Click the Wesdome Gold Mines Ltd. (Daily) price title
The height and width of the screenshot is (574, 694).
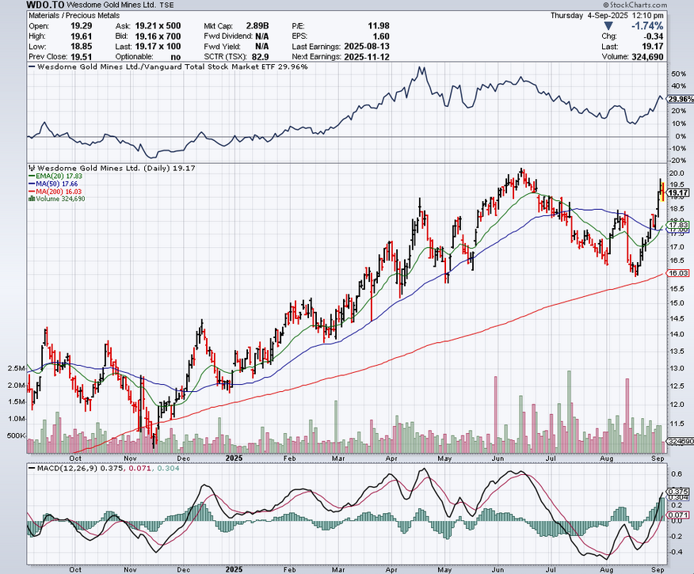[x=107, y=169]
